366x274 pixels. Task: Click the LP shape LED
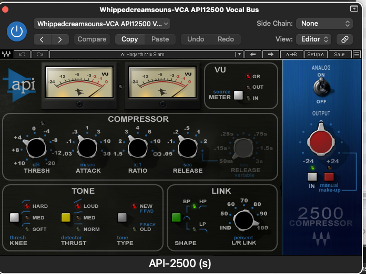pyautogui.click(x=194, y=229)
